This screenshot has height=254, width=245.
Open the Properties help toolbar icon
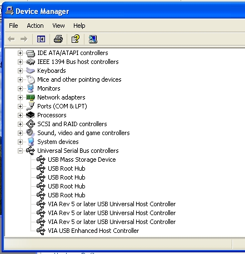76,39
